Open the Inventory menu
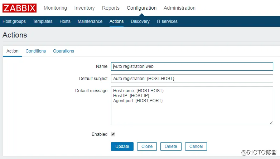Image resolution: width=280 pixels, height=159 pixels. 85,8
